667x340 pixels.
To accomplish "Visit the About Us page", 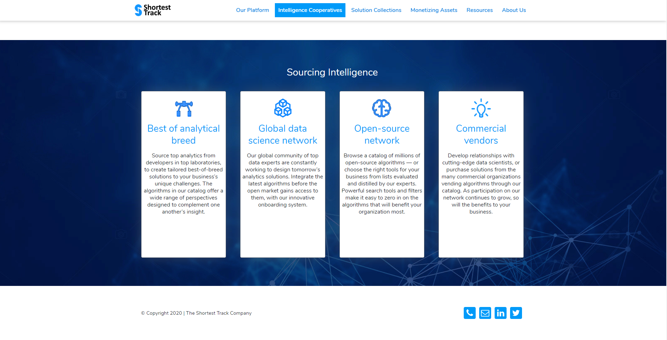I will (x=514, y=10).
